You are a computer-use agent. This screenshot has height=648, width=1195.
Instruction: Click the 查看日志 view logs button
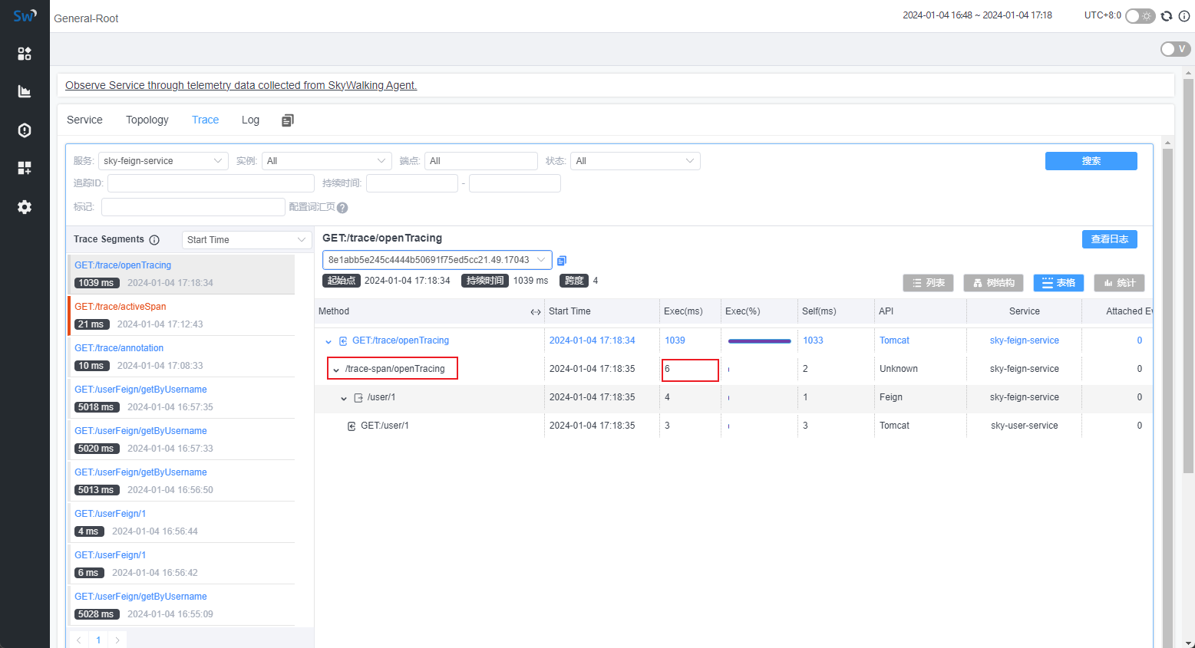(x=1109, y=239)
